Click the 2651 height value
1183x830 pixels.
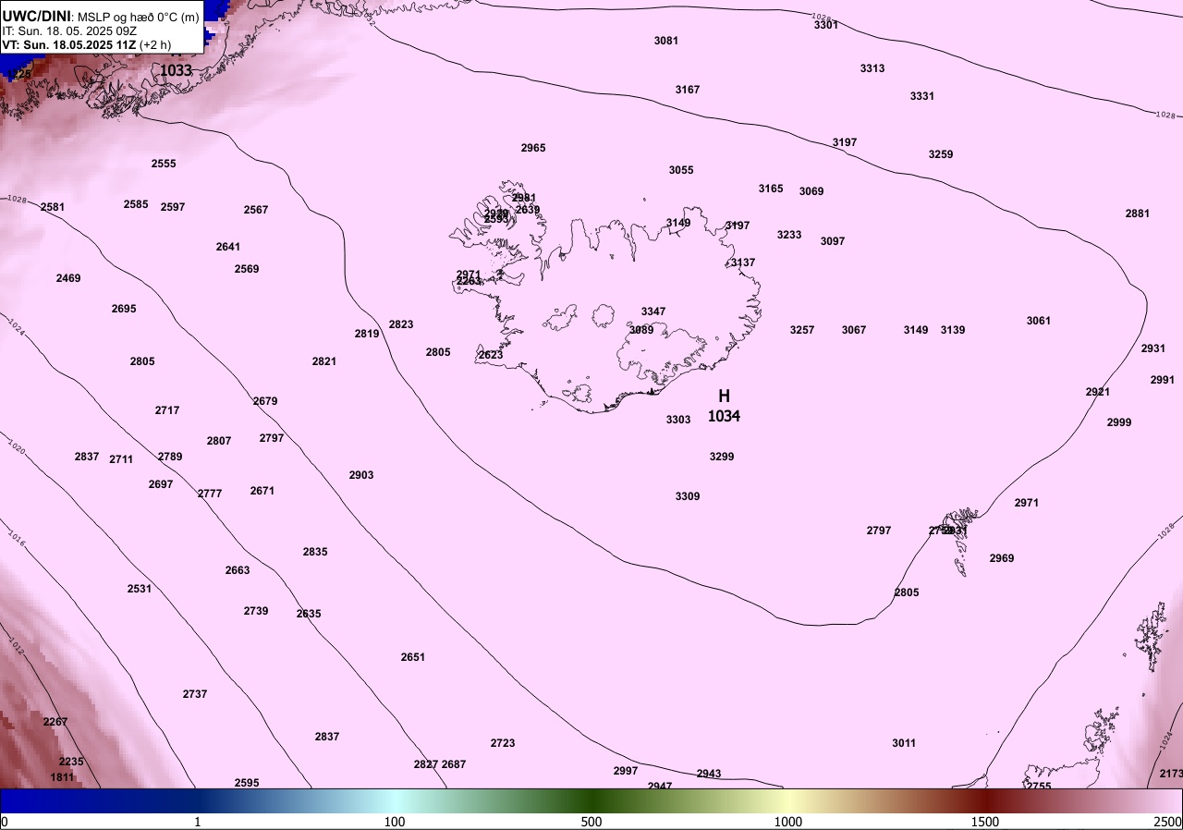point(413,657)
